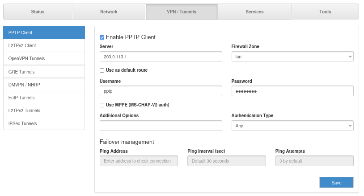The image size is (364, 196).
Task: Select OpenVPN Tunnels from sidebar
Action: coord(44,58)
